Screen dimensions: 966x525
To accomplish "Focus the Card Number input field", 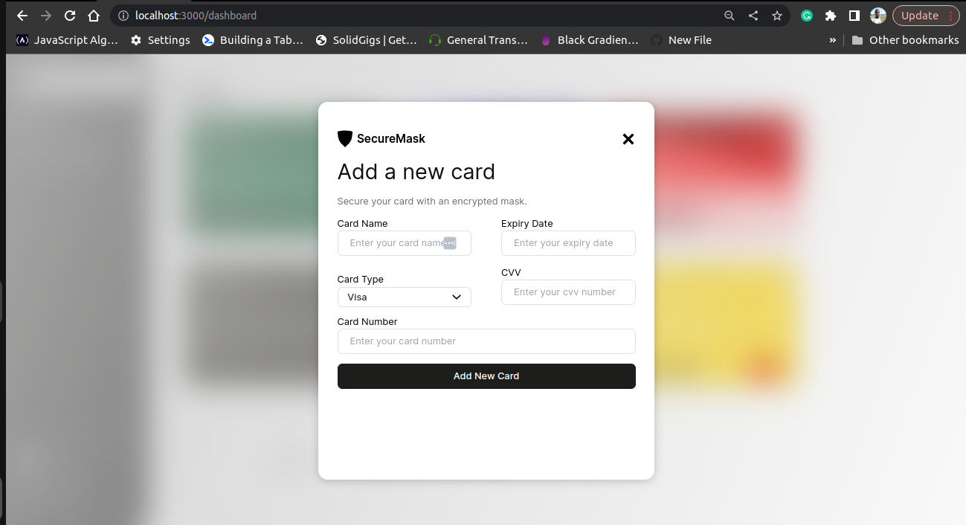I will tap(486, 341).
